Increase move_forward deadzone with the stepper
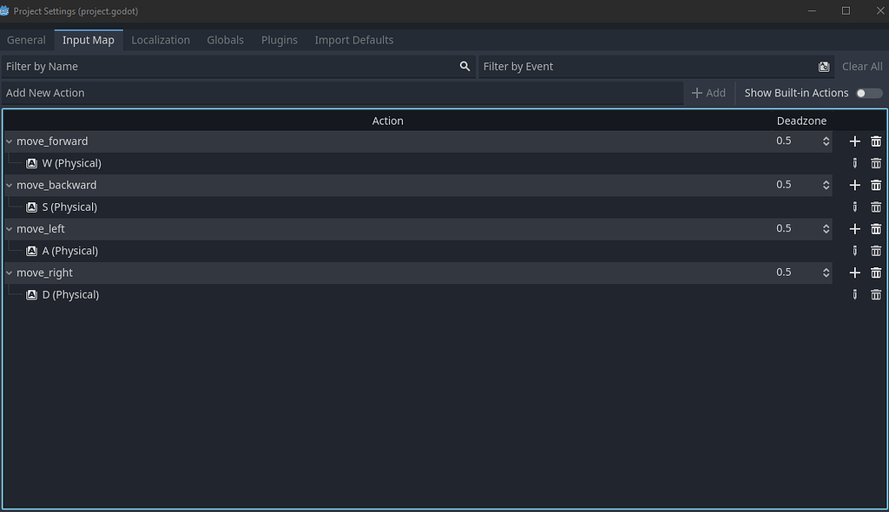Screen dimensions: 889x512 coord(828,137)
